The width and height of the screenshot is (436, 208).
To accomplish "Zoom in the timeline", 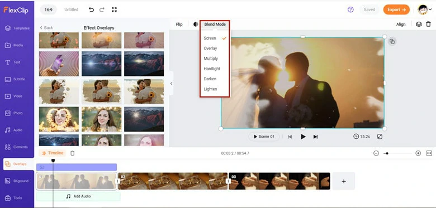I will pyautogui.click(x=418, y=153).
